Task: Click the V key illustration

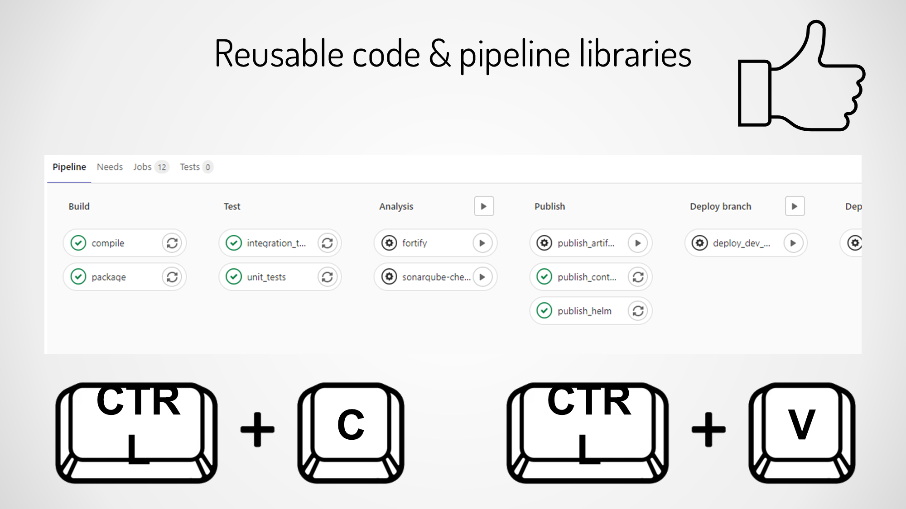Action: coord(801,432)
